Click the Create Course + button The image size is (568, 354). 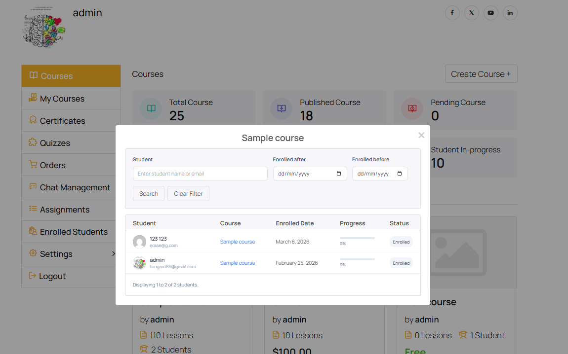coord(481,74)
